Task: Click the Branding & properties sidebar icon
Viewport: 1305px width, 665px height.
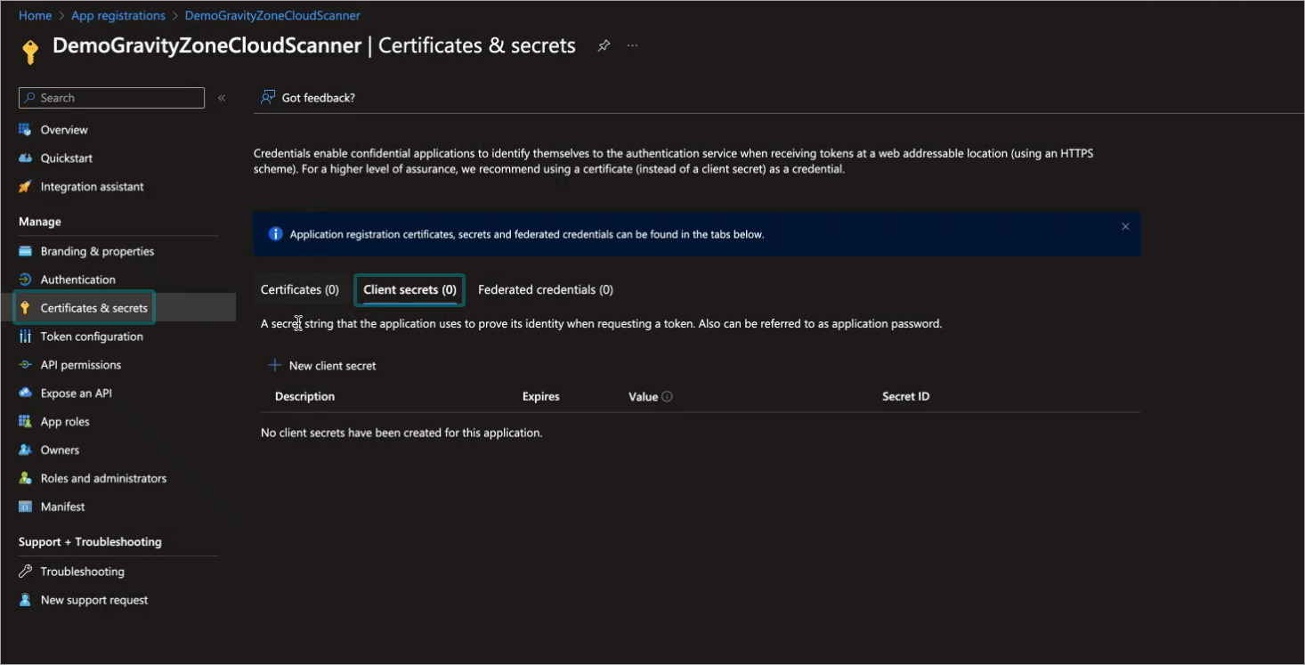Action: [26, 250]
